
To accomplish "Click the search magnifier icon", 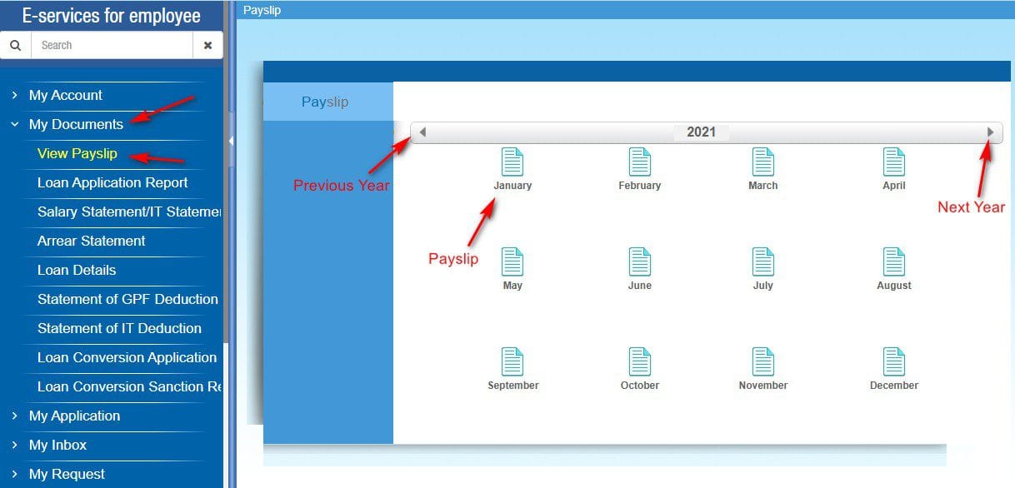I will pos(15,46).
